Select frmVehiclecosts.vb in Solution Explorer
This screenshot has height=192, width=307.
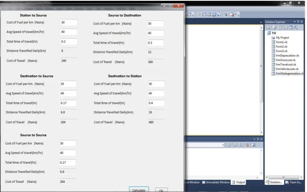pyautogui.click(x=287, y=69)
